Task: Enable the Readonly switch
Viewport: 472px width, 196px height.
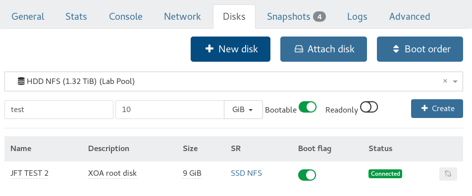Action: pos(369,107)
